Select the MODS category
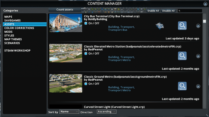The width and height of the screenshot is (209, 117). [8, 32]
